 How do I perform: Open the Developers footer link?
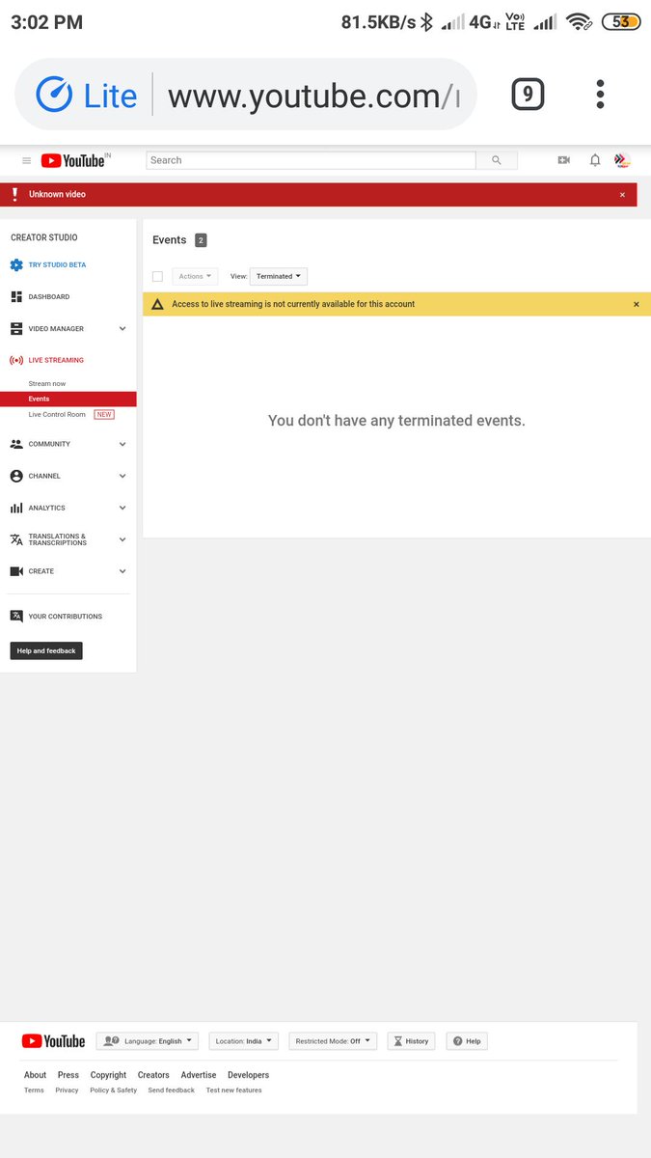coord(248,1075)
